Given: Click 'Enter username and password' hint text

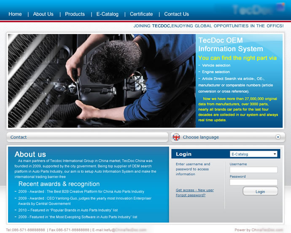Looking at the screenshot, I should click(193, 169).
